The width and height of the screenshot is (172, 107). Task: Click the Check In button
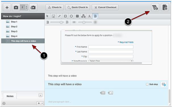tap(55, 7)
